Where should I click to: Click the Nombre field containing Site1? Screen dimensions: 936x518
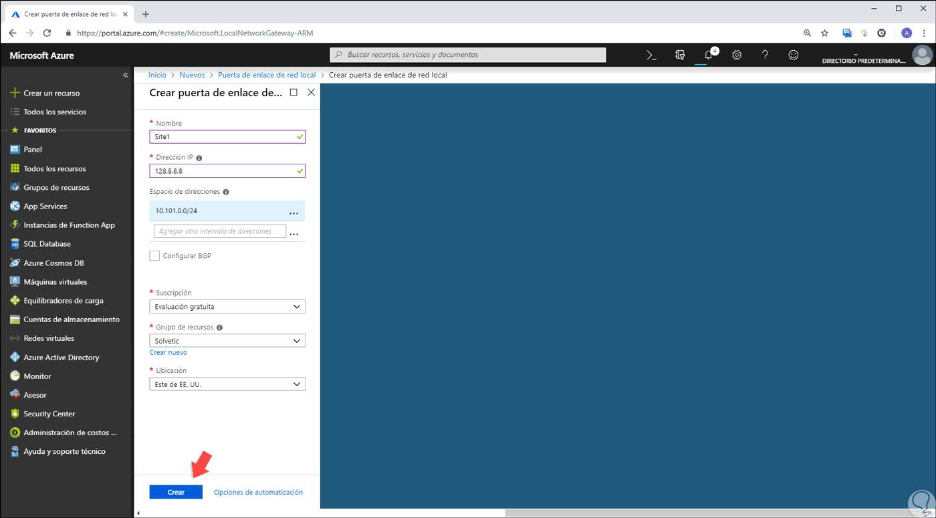[x=227, y=137]
